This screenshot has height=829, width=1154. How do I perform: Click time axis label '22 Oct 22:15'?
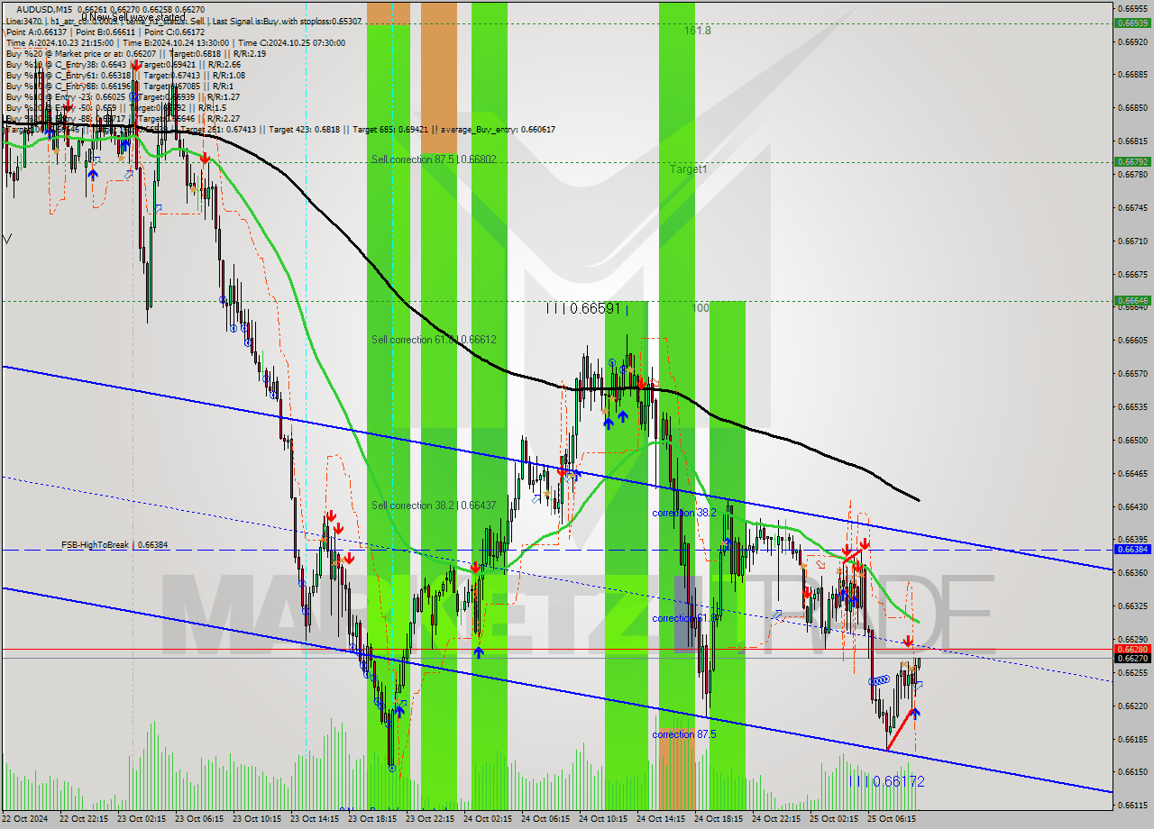85,819
